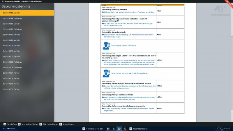233x131 pixels.
Task: Click the date DO, 10.11.2022 in the taskbar
Action: point(223,128)
